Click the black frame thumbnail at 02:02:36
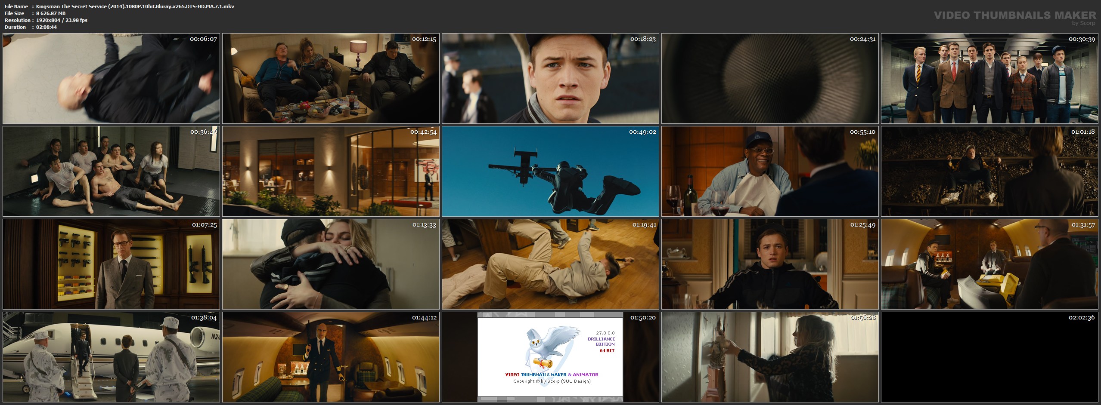Viewport: 1101px width, 405px height. (989, 357)
